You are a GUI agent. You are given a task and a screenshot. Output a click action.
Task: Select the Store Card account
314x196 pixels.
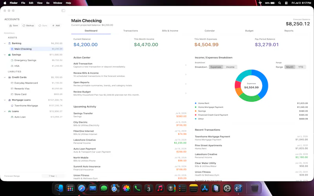click(x=36, y=94)
